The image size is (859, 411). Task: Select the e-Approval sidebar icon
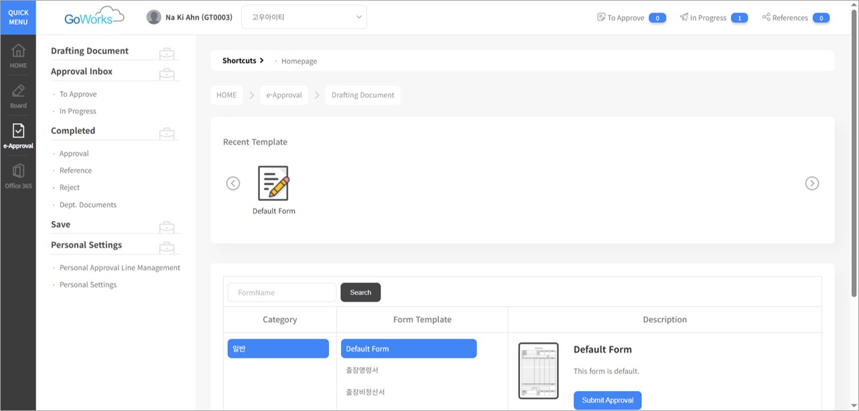[18, 131]
